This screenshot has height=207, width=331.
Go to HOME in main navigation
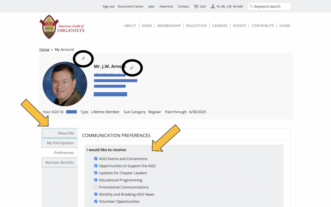pyautogui.click(x=285, y=26)
